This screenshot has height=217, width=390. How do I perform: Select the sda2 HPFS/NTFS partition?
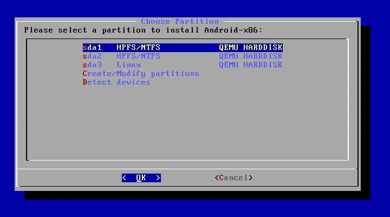183,56
